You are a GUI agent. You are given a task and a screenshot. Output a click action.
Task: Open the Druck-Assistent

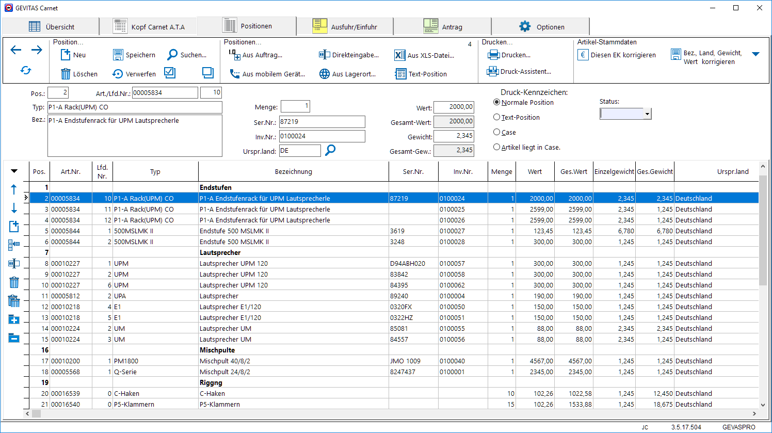coord(520,71)
